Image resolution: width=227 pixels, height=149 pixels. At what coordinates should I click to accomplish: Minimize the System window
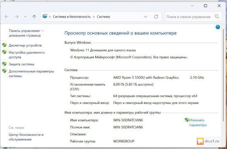click(192, 6)
